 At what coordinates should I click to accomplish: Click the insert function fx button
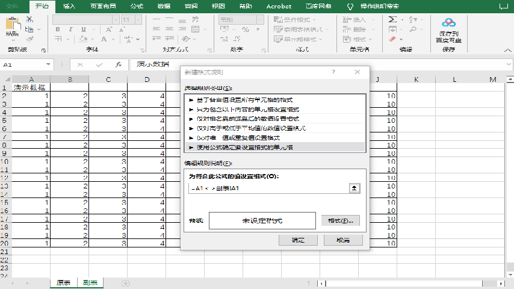coord(119,64)
